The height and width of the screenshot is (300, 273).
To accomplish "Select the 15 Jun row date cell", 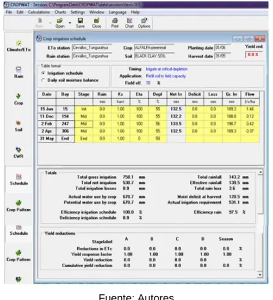I will click(46, 109).
